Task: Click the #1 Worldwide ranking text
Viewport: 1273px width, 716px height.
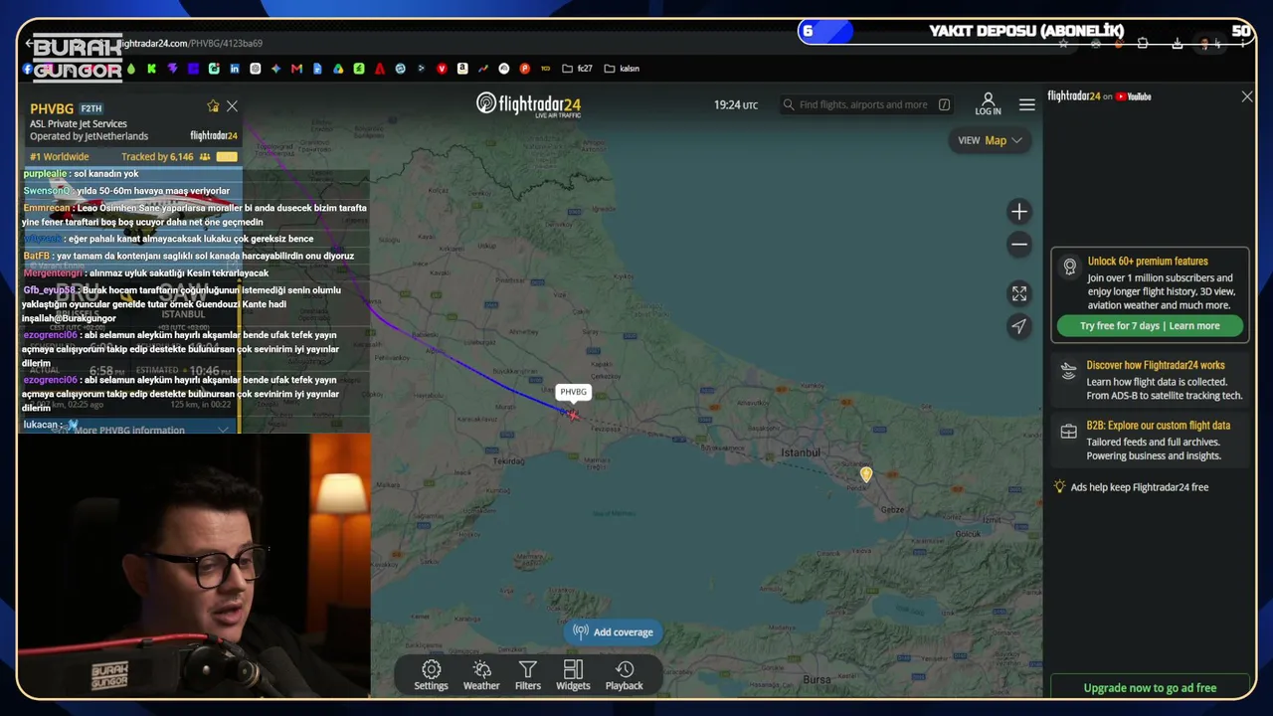Action: 60,157
